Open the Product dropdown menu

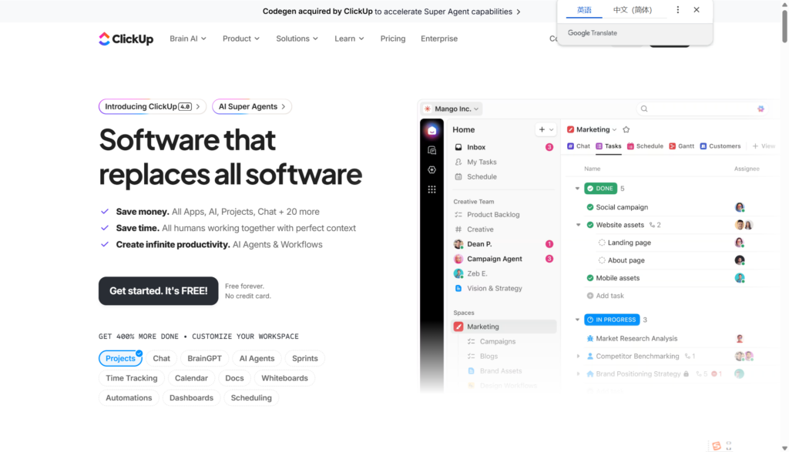pyautogui.click(x=241, y=39)
